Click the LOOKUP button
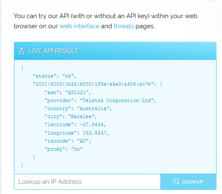Screen dimensions: 222x194 (x=188, y=182)
